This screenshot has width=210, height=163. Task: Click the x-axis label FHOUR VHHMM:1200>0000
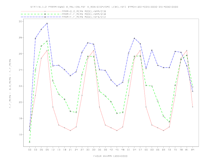(110, 156)
